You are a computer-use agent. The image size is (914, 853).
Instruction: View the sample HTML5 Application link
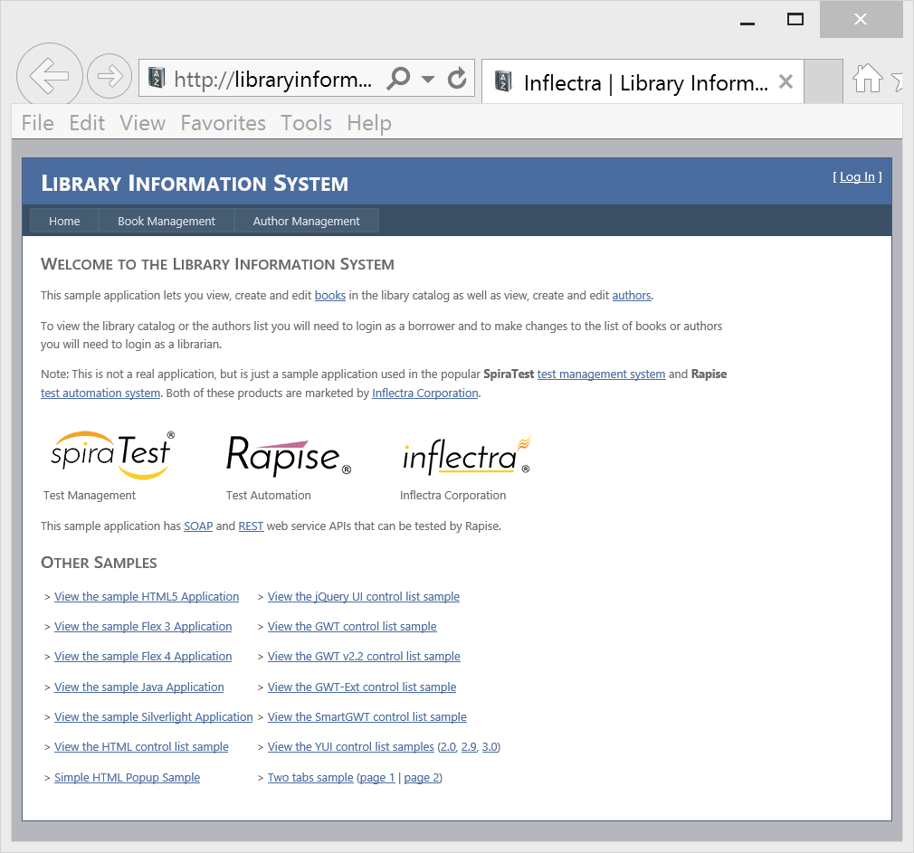coord(147,597)
